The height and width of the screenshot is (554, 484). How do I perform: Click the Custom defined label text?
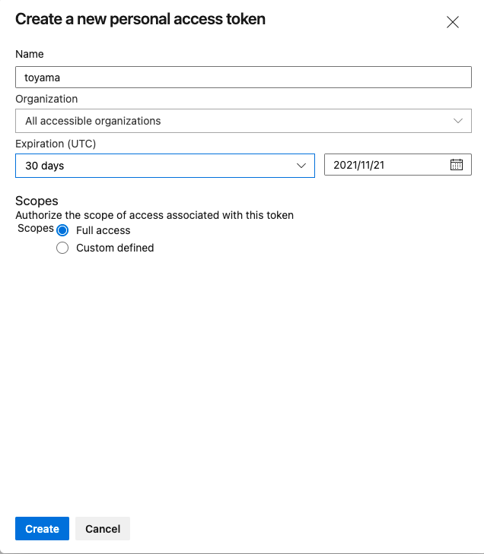[x=115, y=248]
